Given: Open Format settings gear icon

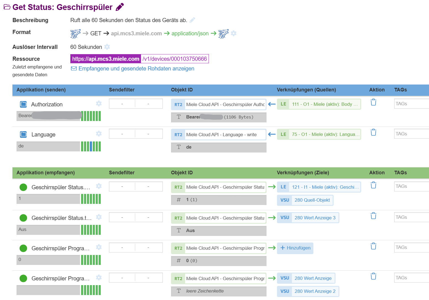Looking at the screenshot, I should [x=234, y=33].
